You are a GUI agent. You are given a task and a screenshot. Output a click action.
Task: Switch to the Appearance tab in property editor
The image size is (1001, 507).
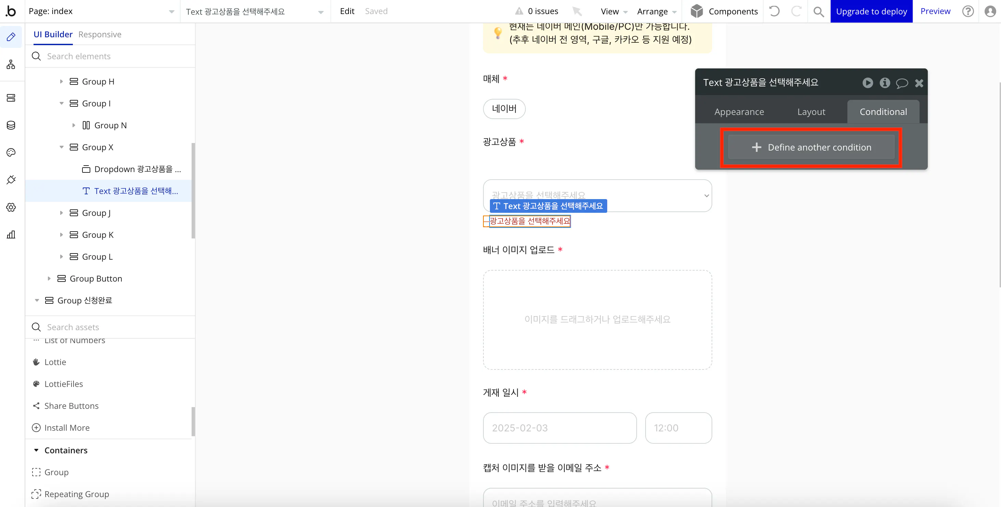click(x=739, y=112)
